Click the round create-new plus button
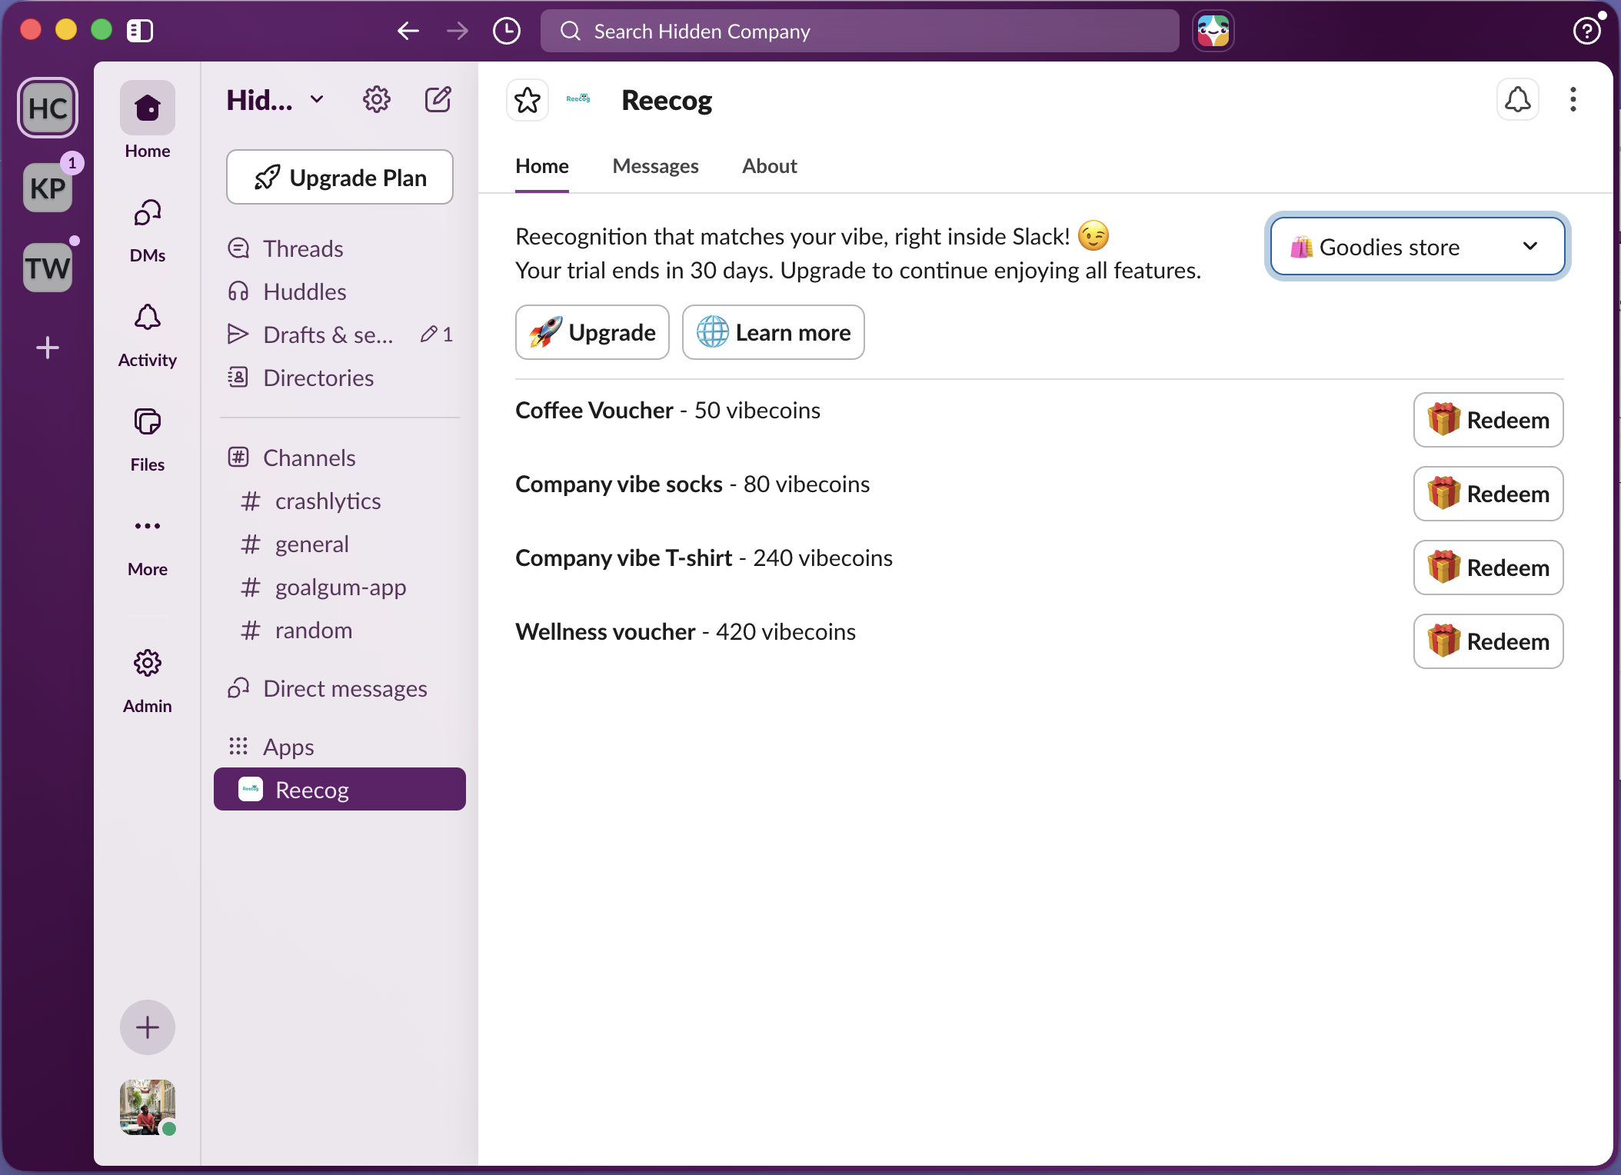 (x=148, y=1027)
